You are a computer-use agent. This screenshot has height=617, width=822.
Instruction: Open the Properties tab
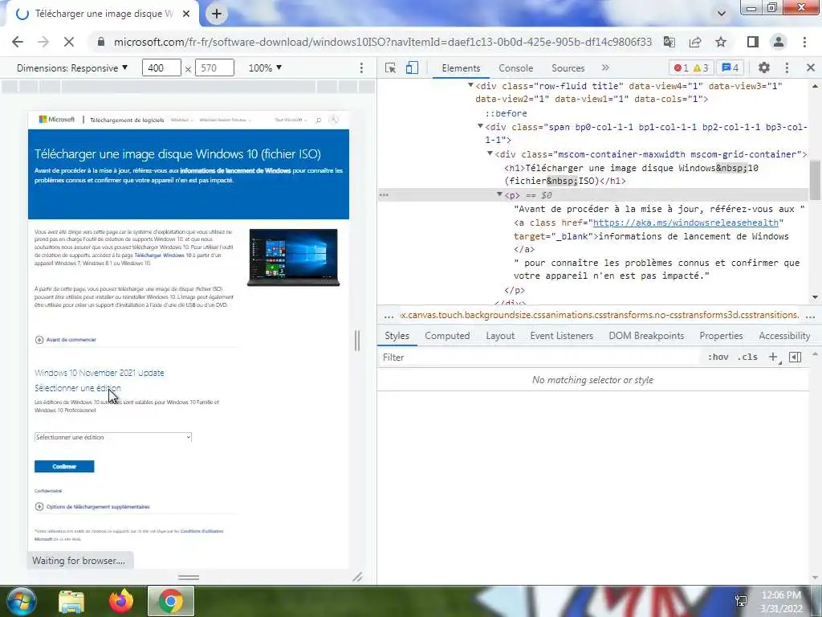(x=721, y=336)
